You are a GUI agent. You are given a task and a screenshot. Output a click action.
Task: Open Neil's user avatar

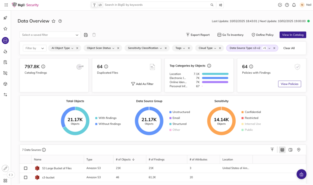(x=302, y=5)
